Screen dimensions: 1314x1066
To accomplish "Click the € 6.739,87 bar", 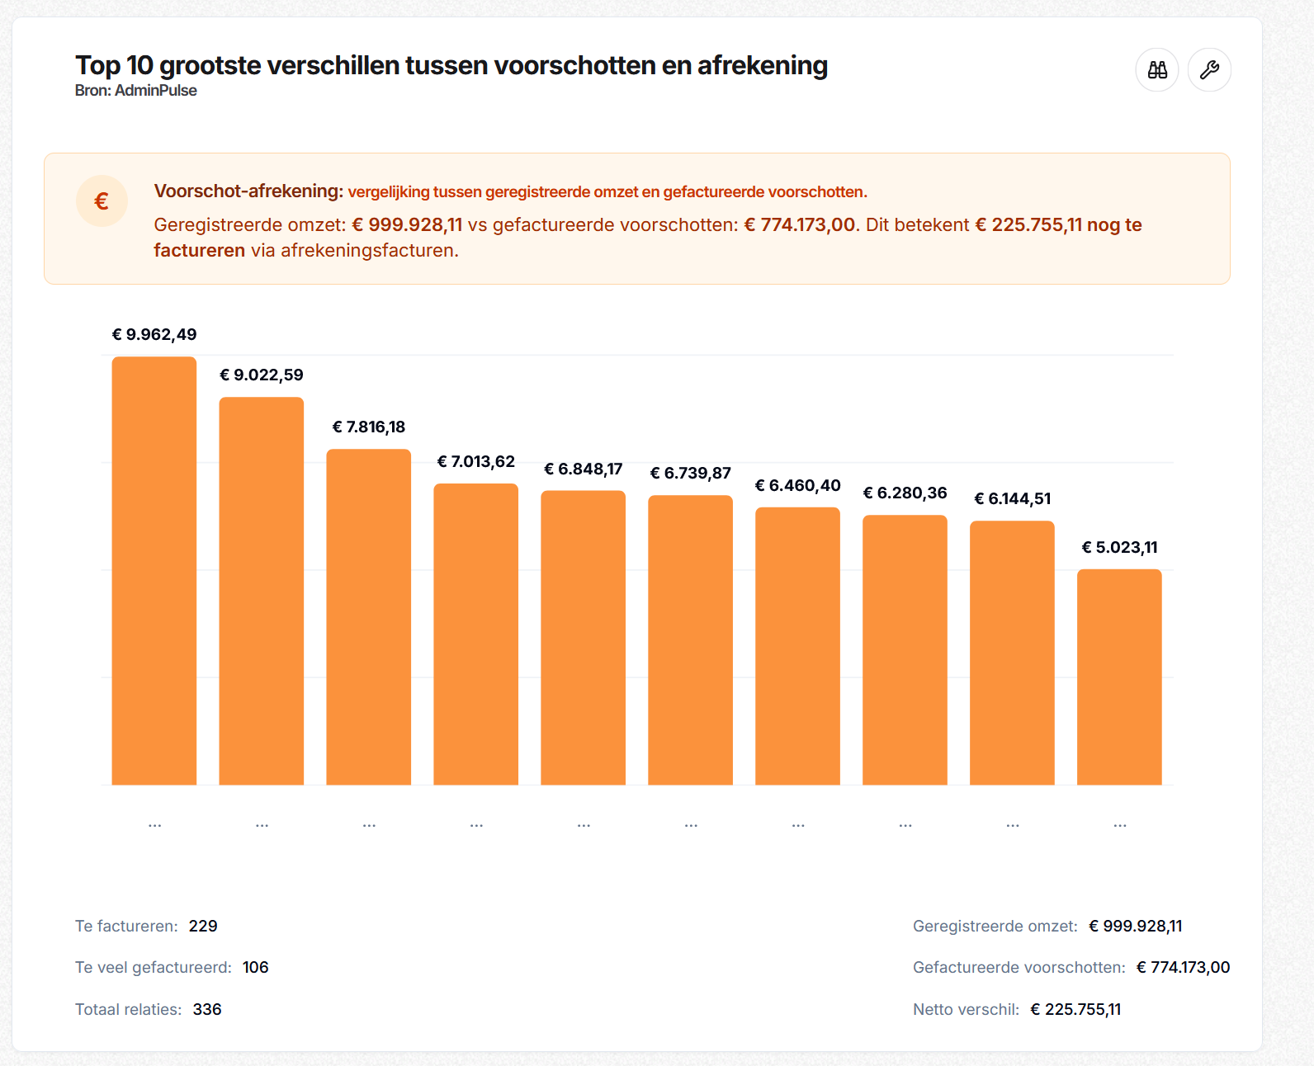I will click(691, 639).
